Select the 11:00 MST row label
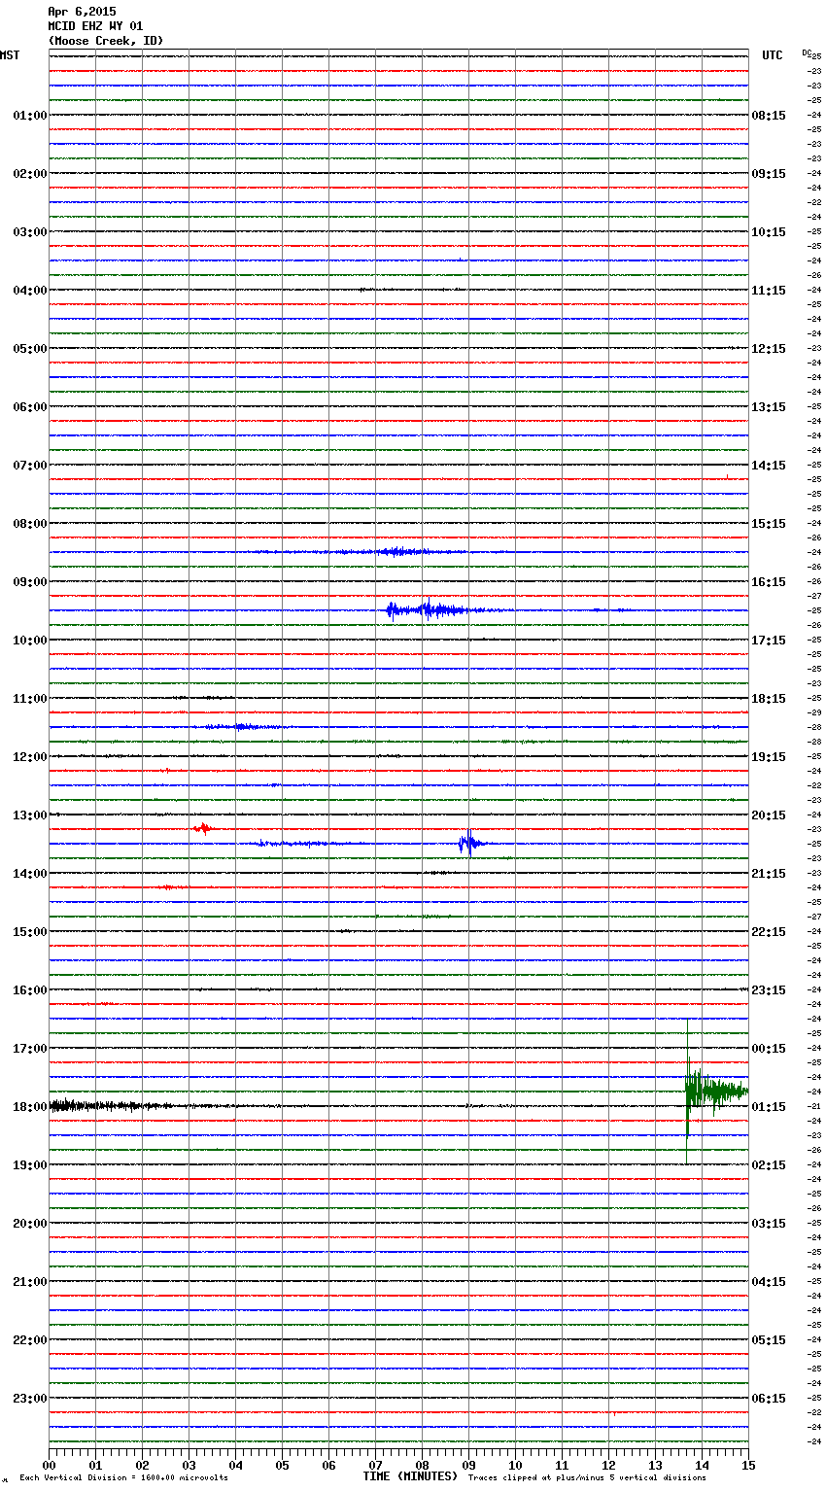Viewport: 826px width, 1491px height. [x=30, y=699]
